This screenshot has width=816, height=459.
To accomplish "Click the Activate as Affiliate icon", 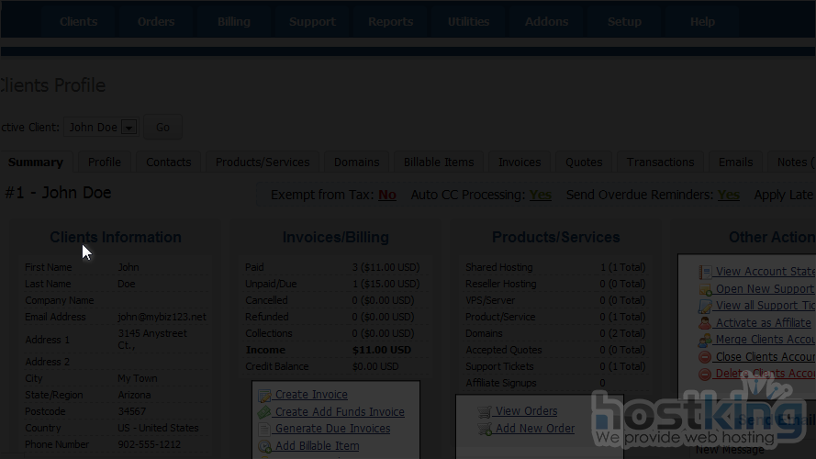I will tap(705, 323).
